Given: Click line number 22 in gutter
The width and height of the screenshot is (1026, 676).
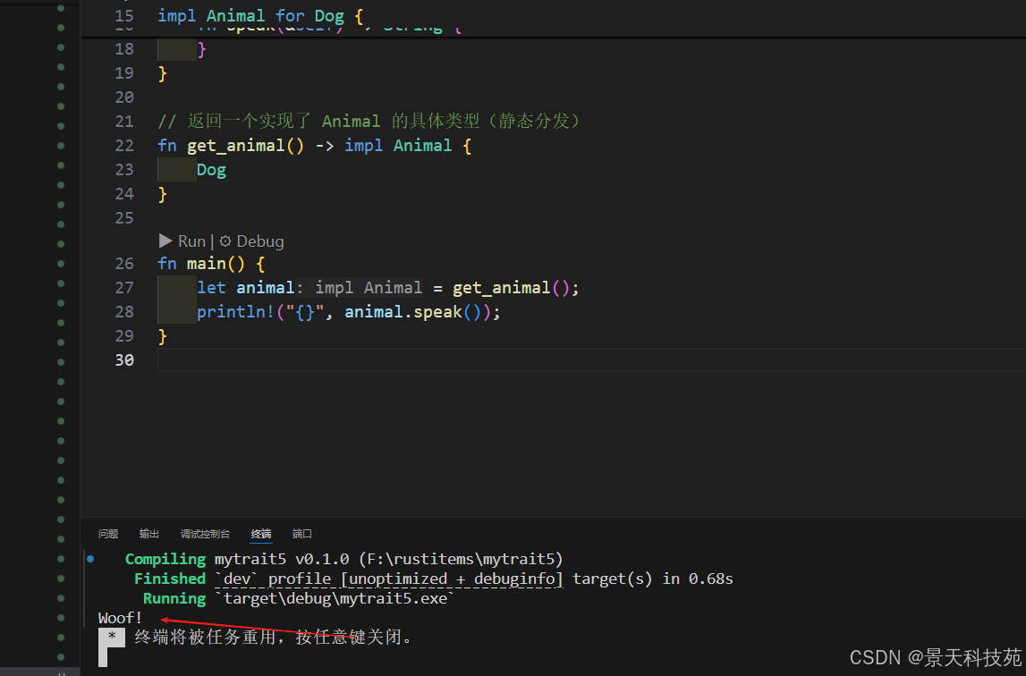Looking at the screenshot, I should tap(124, 145).
